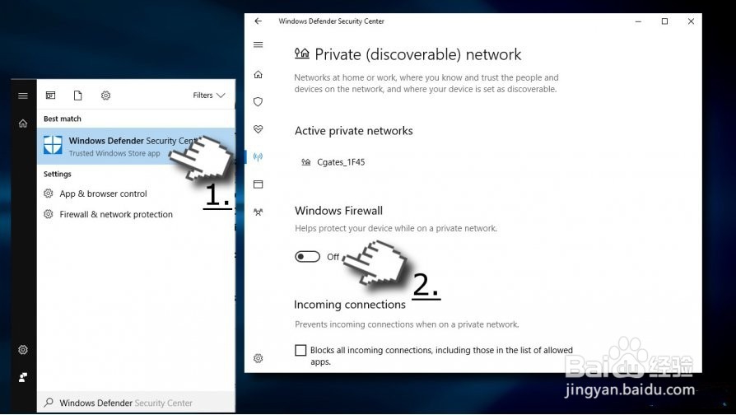Maximize the Windows Defender Security Center window
The height and width of the screenshot is (415, 736).
pos(664,21)
